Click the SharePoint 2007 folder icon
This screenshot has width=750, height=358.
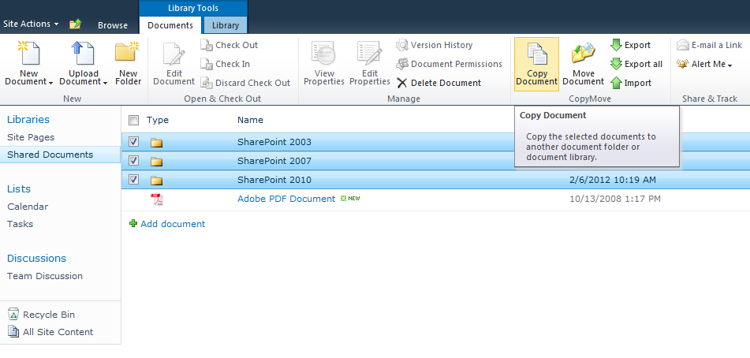point(157,161)
